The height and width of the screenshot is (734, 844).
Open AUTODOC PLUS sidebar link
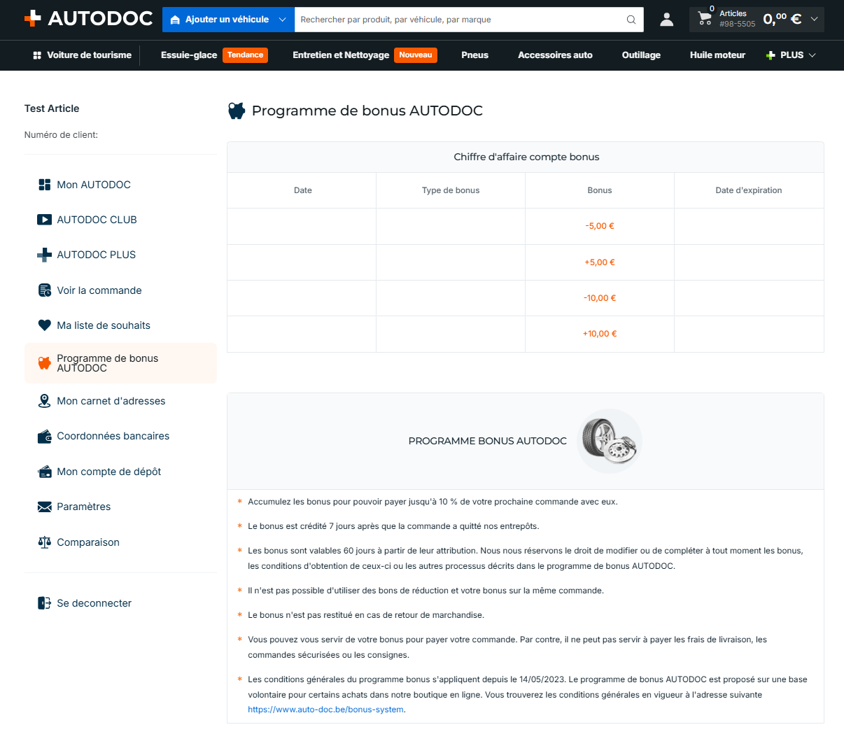(x=96, y=255)
